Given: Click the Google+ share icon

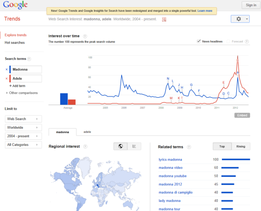Looking at the screenshot, I should (x=164, y=20).
